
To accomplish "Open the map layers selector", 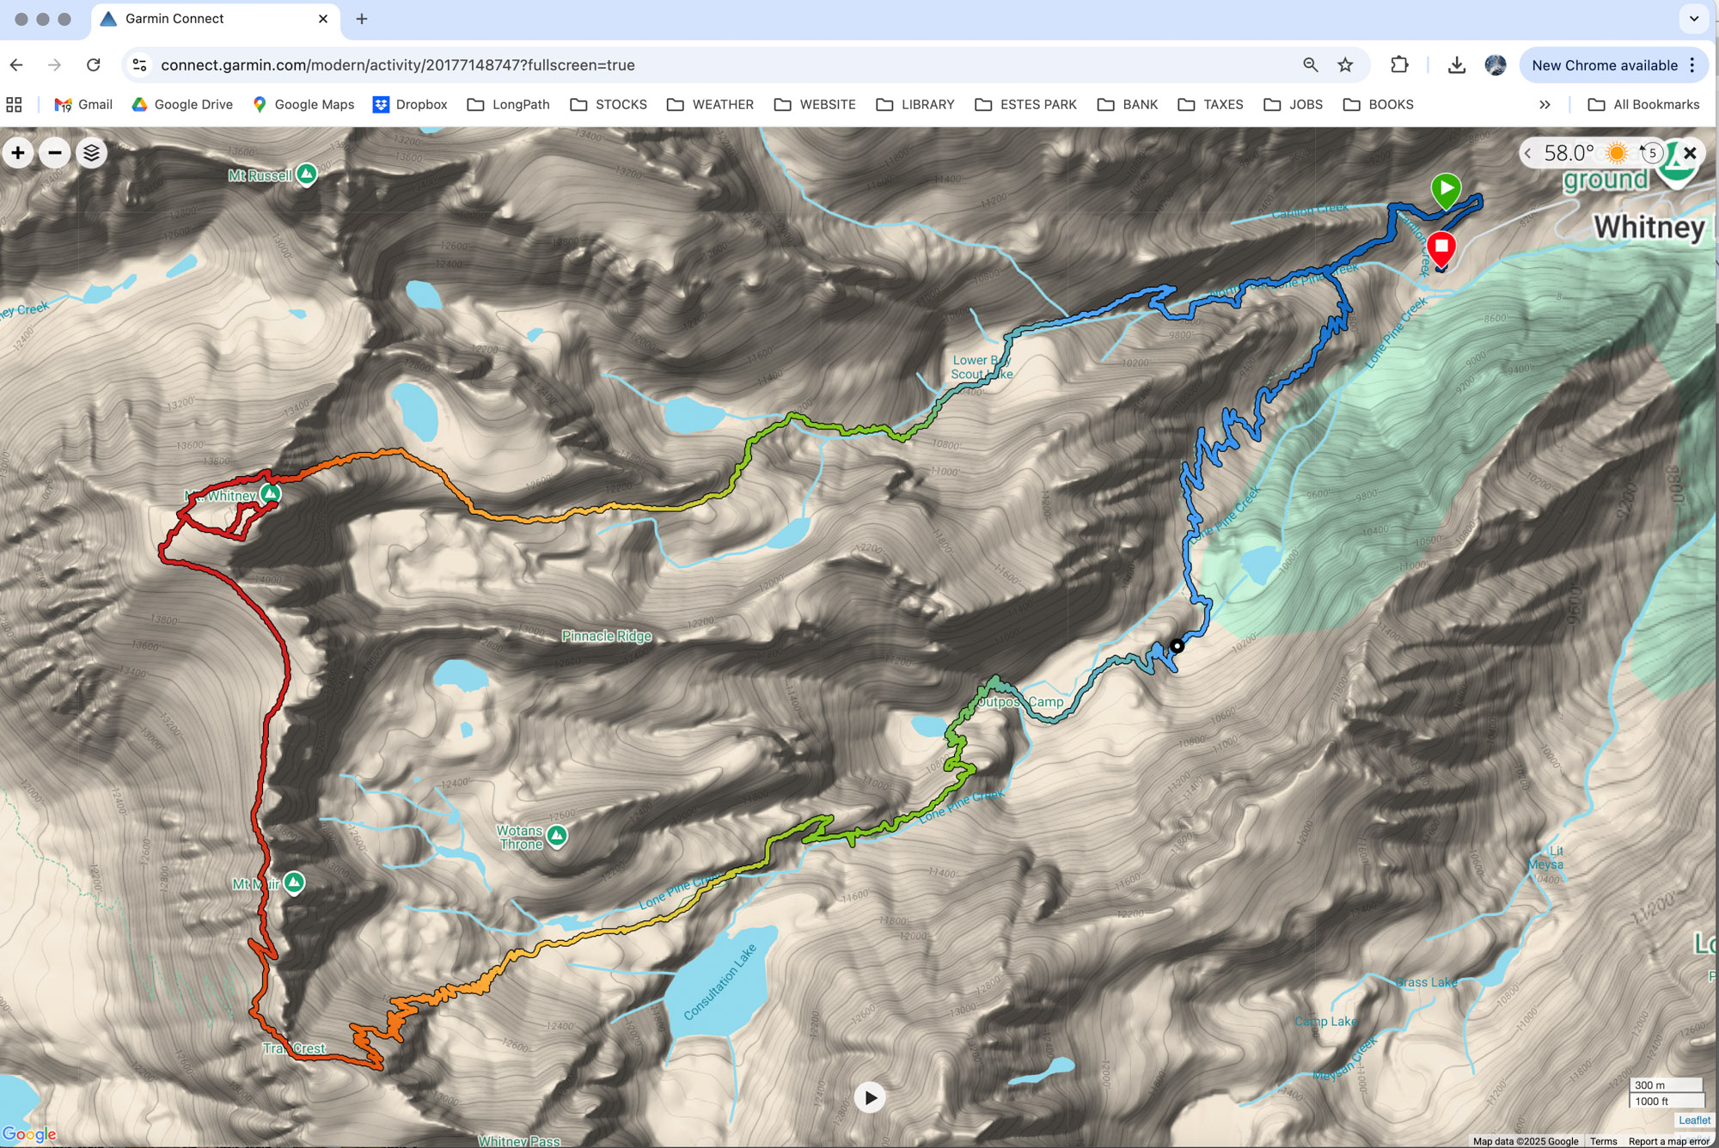I will (x=92, y=153).
